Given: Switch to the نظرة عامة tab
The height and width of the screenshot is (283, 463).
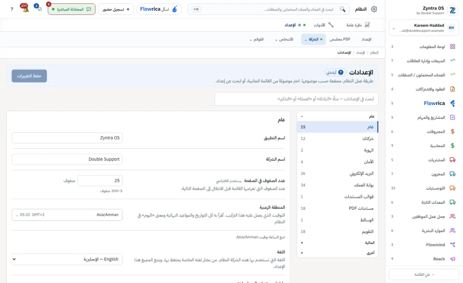Looking at the screenshot, I should click(358, 25).
